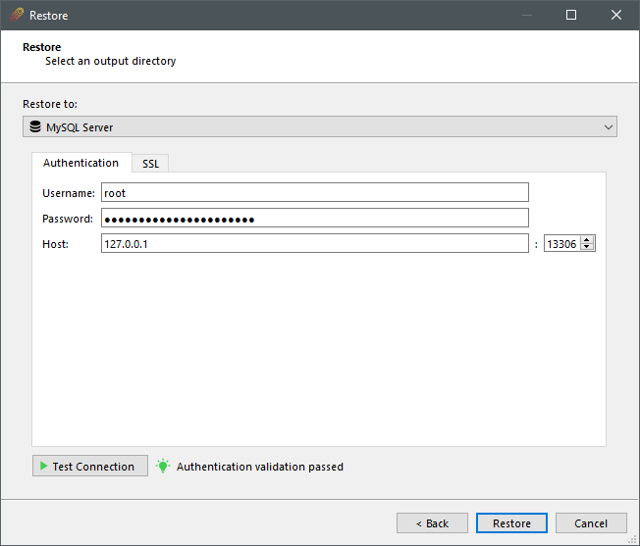Go back with the Back button
This screenshot has height=546, width=640.
pos(432,523)
